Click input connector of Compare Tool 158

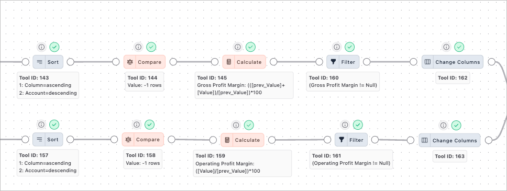click(x=114, y=139)
